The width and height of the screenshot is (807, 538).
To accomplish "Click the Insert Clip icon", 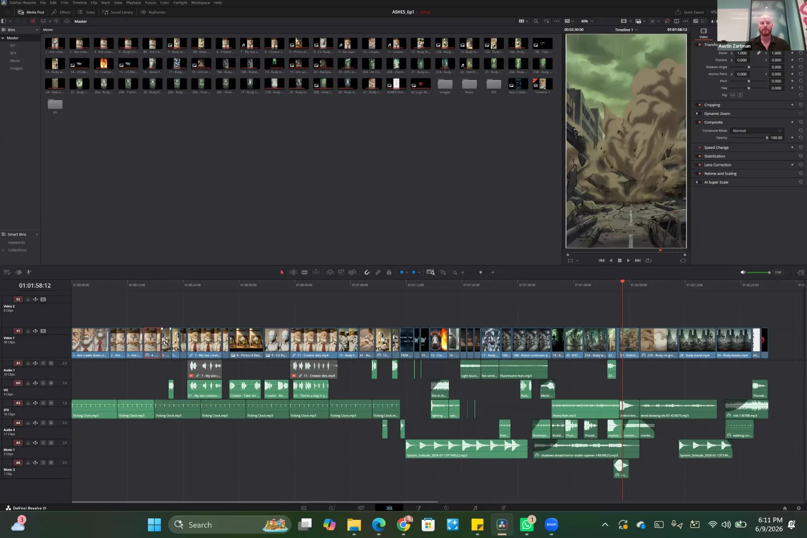I will (330, 272).
